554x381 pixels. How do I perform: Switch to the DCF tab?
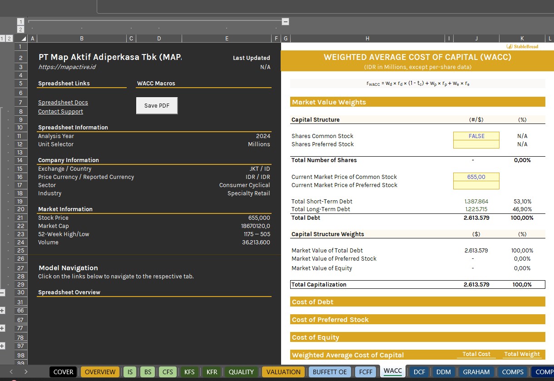click(420, 371)
